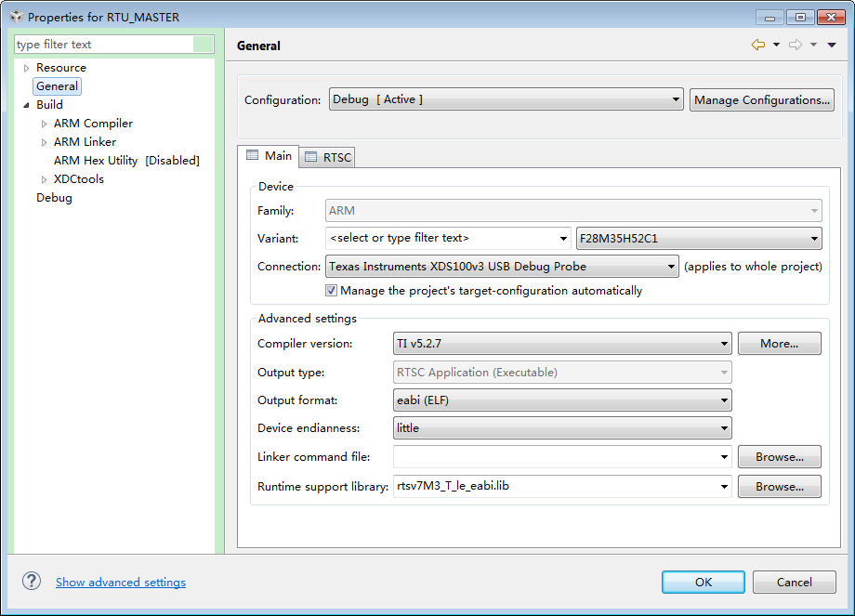Click the help question mark icon
855x616 pixels.
32,581
